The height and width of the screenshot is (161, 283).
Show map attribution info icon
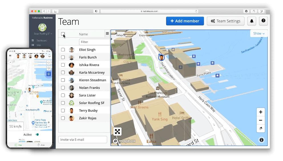(261, 140)
